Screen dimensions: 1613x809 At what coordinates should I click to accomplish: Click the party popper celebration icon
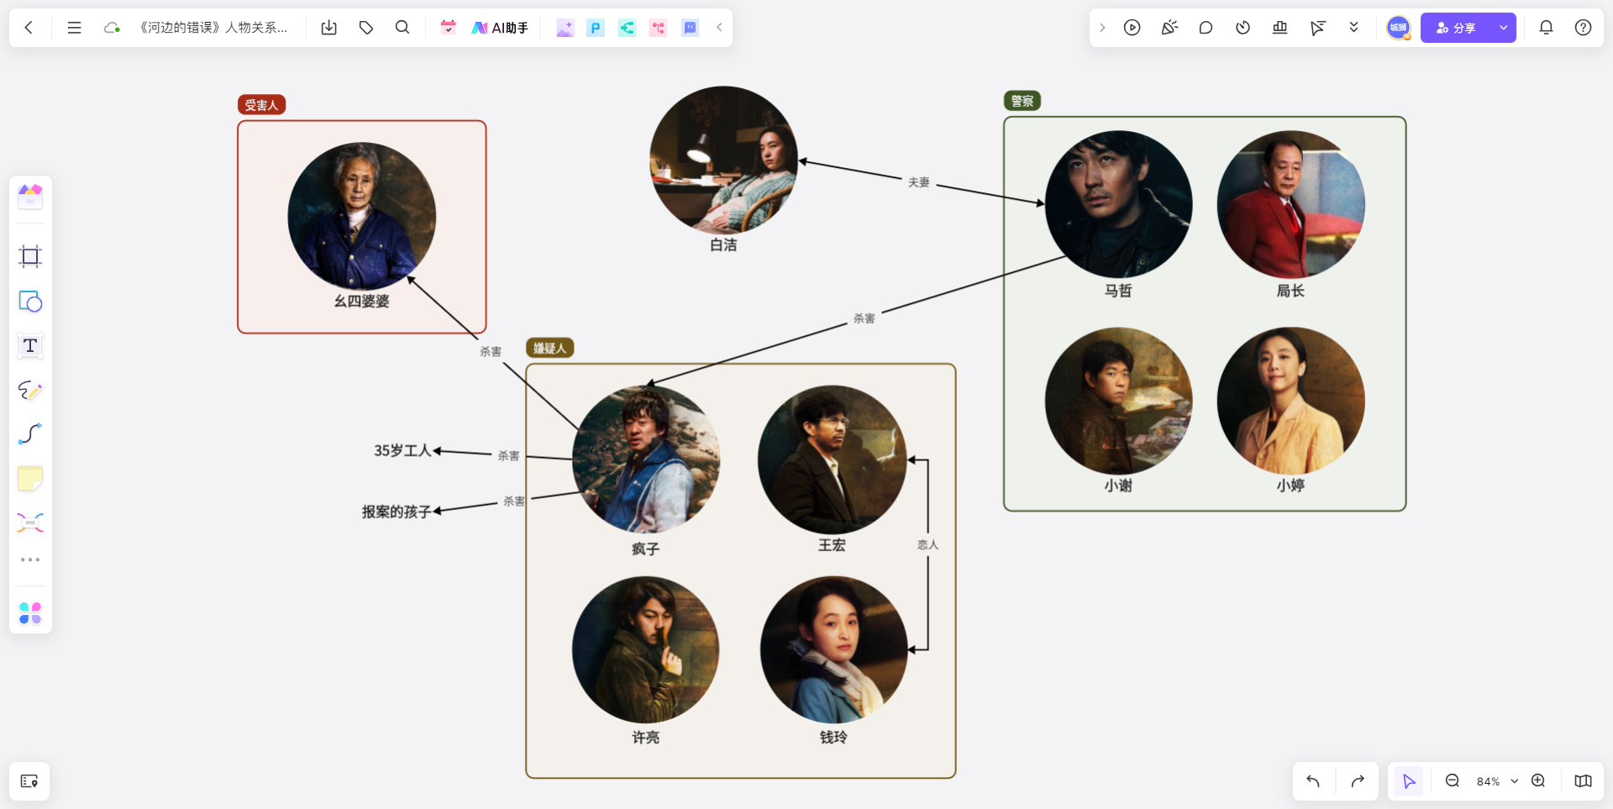pyautogui.click(x=1169, y=28)
